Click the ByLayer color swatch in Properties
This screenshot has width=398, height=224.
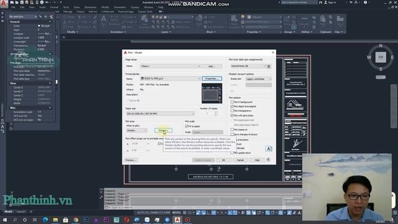click(x=39, y=26)
